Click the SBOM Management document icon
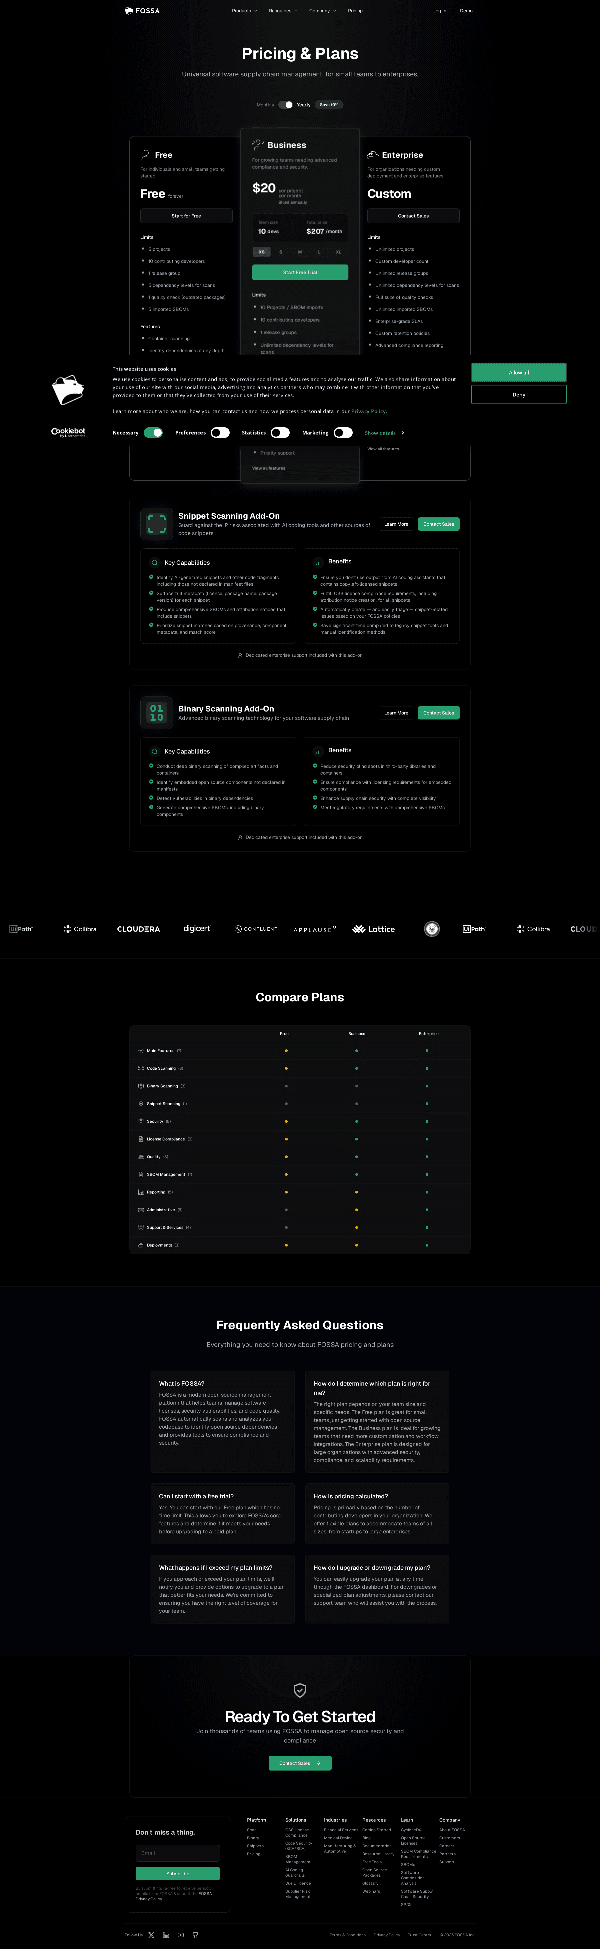This screenshot has width=600, height=1949. (x=141, y=1174)
